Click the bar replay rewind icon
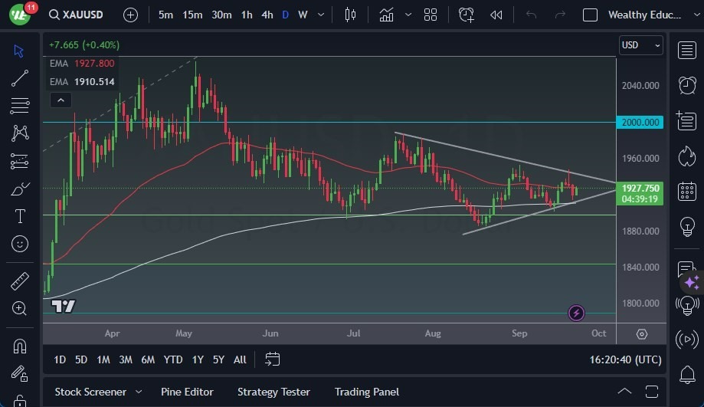The width and height of the screenshot is (704, 407). [x=496, y=15]
